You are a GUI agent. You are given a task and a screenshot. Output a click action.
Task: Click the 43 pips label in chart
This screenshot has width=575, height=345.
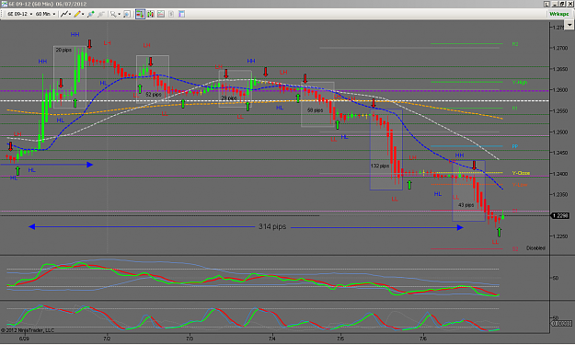pyautogui.click(x=466, y=205)
